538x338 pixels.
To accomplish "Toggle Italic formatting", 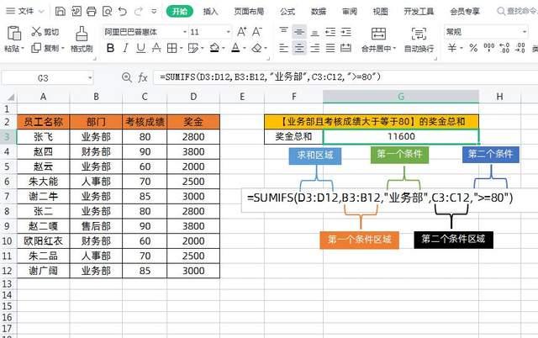I will 126,49.
